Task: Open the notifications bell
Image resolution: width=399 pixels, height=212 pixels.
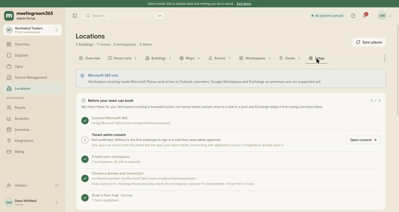Action: (365, 16)
